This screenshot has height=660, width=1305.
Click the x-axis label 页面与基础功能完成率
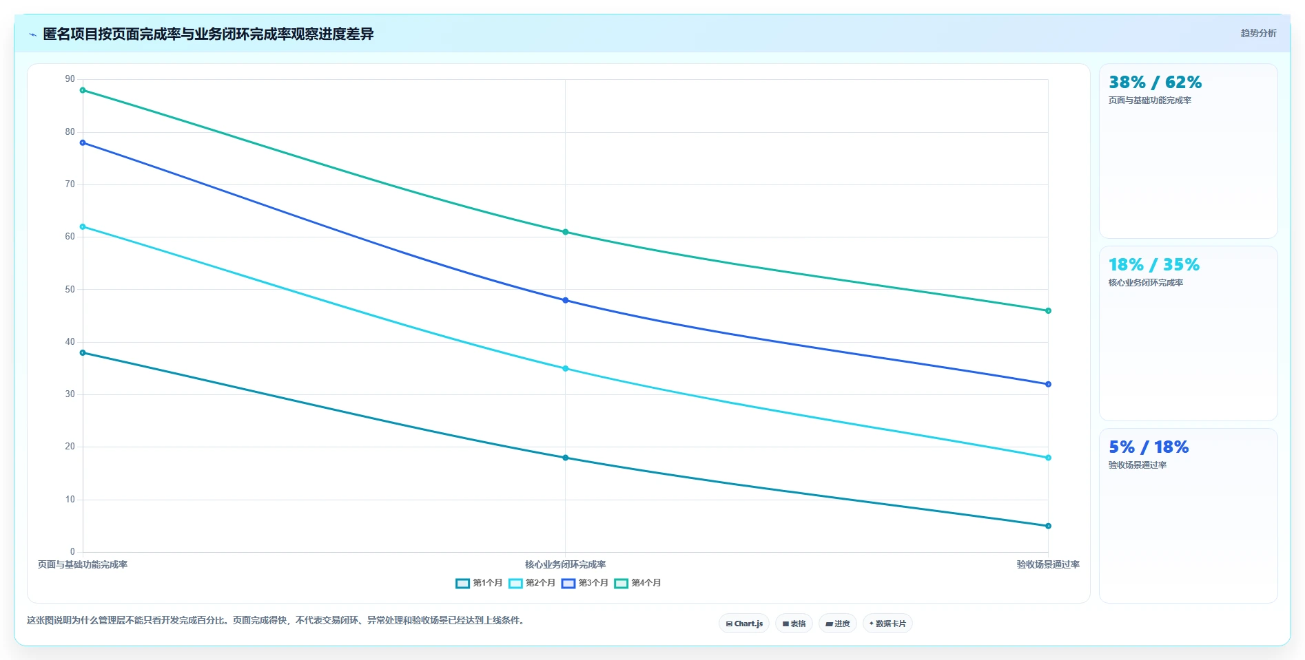pos(83,564)
